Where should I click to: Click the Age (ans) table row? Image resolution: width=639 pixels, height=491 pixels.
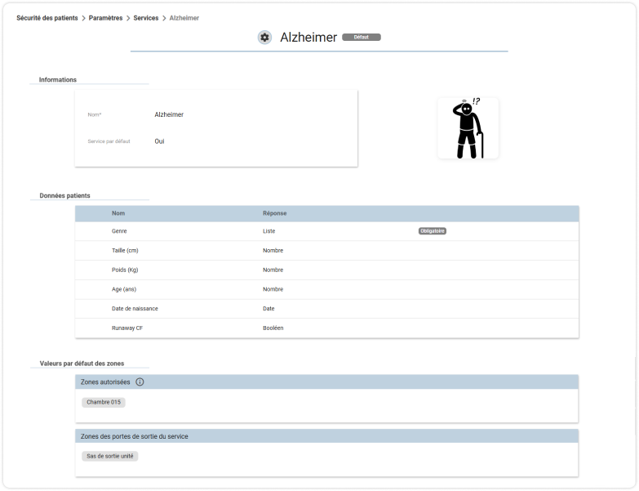pos(326,289)
